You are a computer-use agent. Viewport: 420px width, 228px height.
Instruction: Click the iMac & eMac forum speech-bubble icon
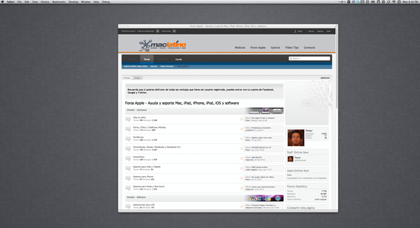tap(128, 119)
